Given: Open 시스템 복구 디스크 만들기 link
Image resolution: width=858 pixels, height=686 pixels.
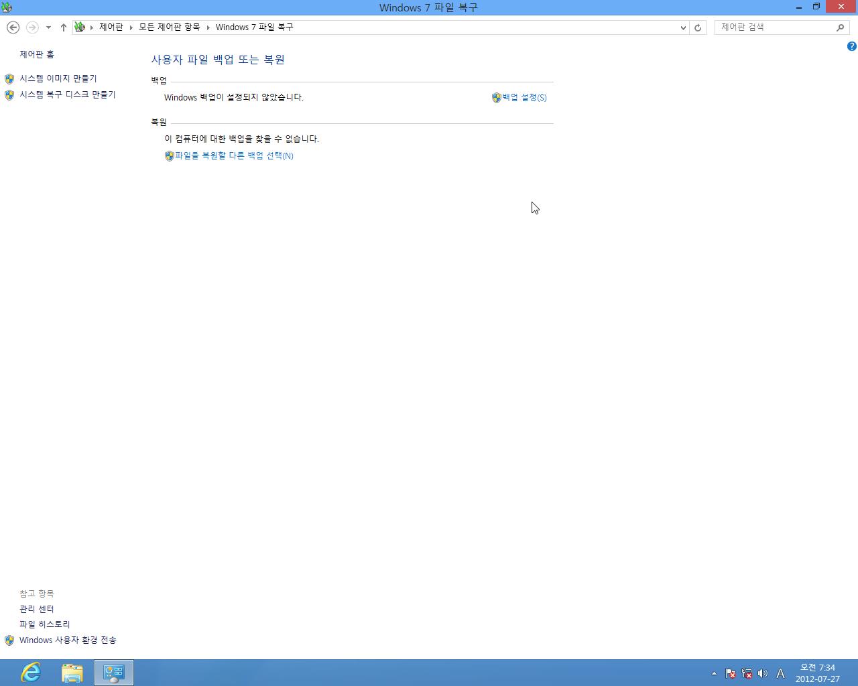Looking at the screenshot, I should [x=67, y=94].
